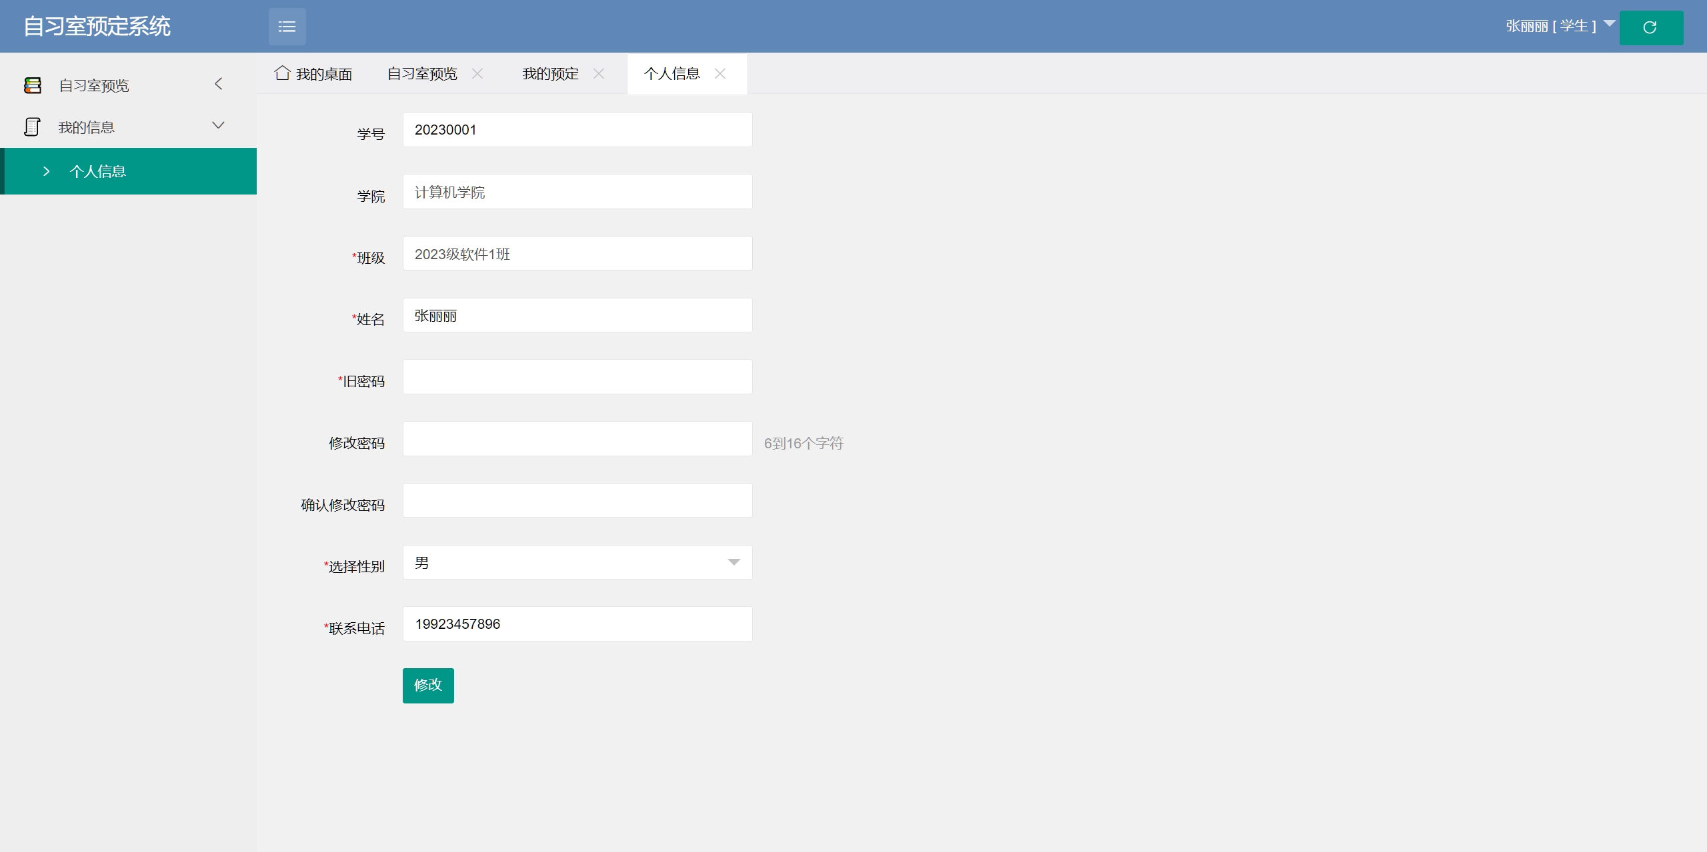
Task: Click the scroll icon beside 我的信息
Action: coord(32,127)
